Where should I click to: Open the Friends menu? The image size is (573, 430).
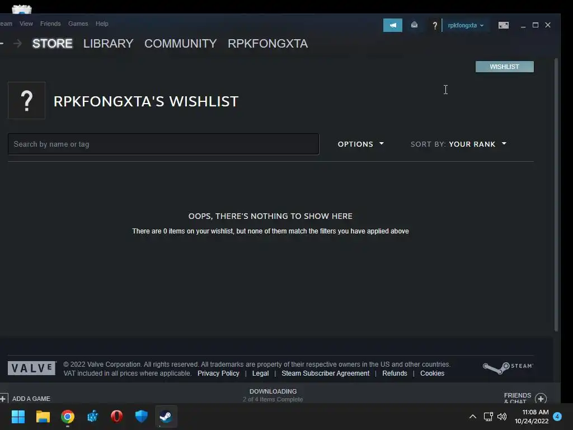(50, 24)
